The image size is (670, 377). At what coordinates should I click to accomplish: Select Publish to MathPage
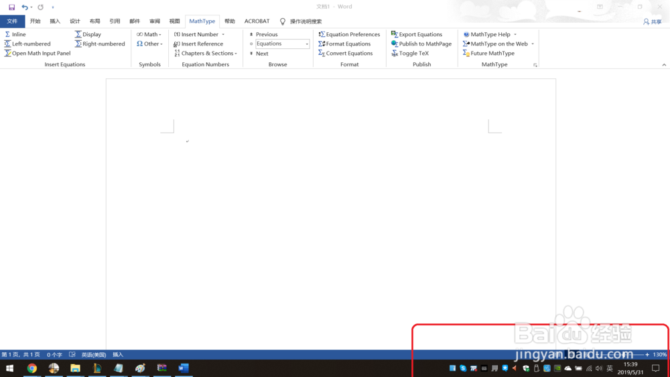coord(421,44)
